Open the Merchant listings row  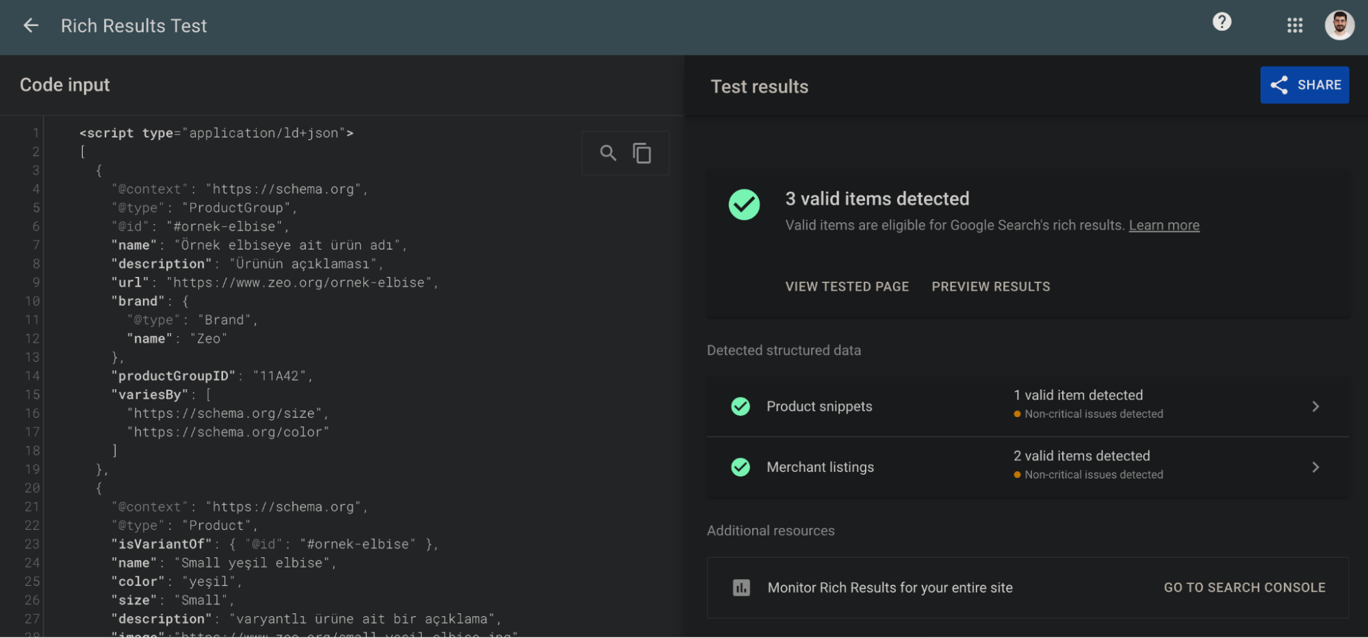(x=1028, y=467)
